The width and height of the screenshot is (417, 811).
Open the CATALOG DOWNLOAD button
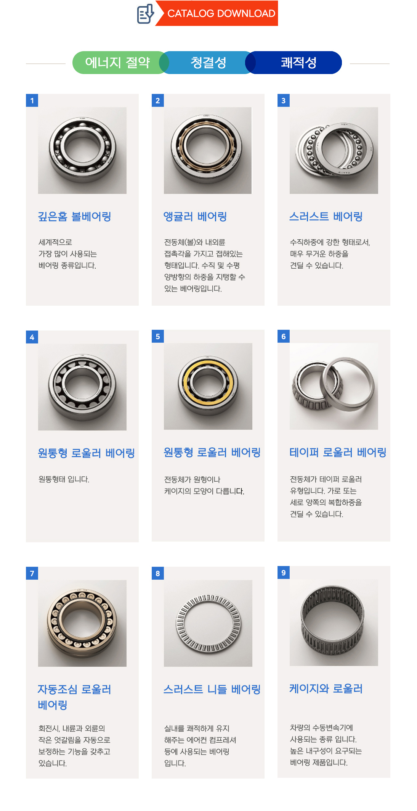pyautogui.click(x=217, y=13)
